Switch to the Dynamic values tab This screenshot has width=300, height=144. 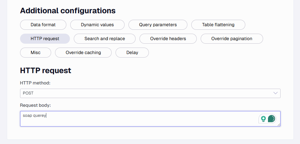click(x=97, y=25)
